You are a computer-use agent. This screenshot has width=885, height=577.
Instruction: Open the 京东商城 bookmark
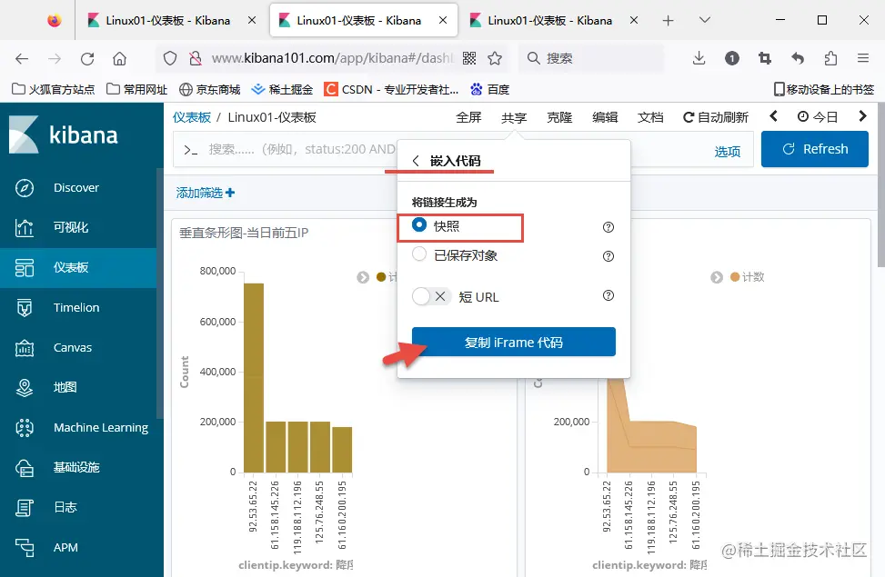tap(210, 89)
